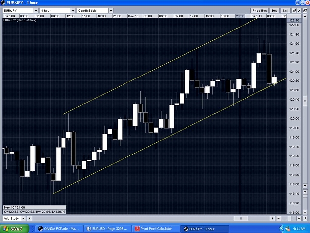Click the Add Study field

click(12, 219)
